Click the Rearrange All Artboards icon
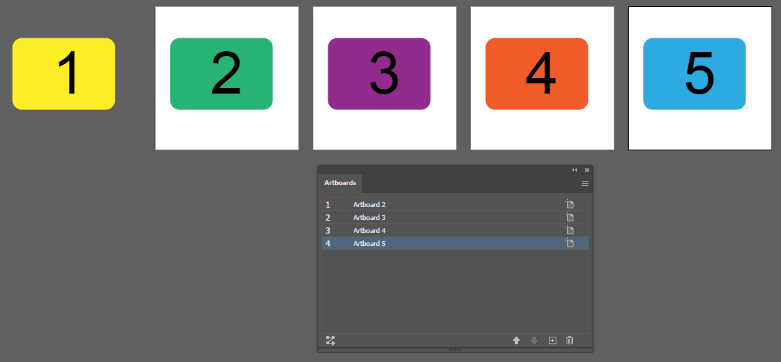Screen dimensions: 781x362 (x=330, y=340)
